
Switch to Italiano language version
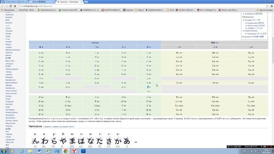[8, 55]
